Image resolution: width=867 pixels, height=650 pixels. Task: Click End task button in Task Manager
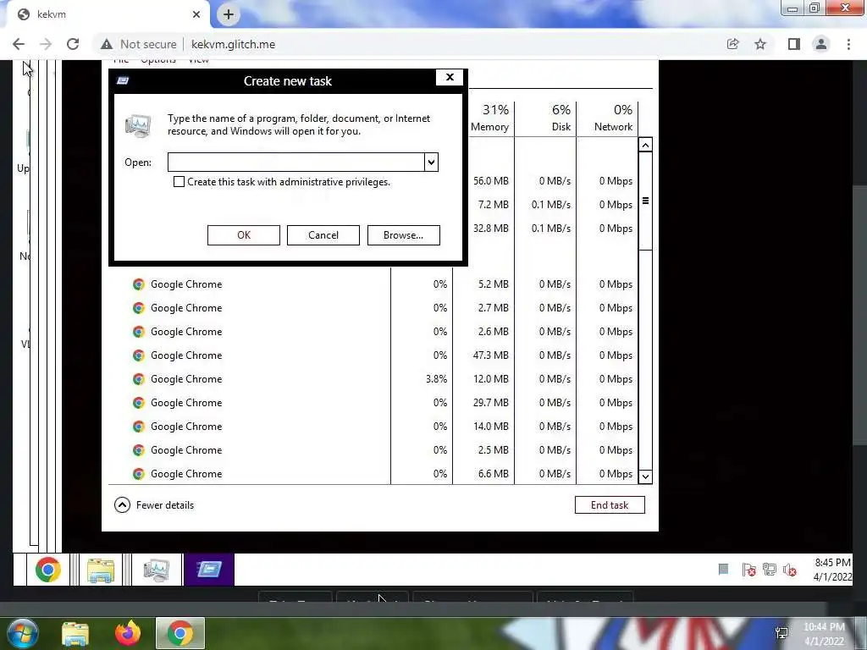coord(610,504)
